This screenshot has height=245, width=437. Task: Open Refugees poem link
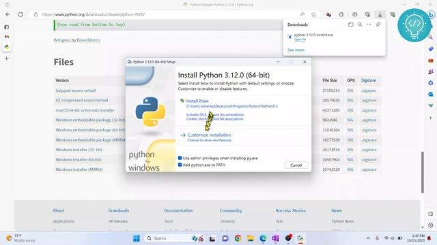point(61,40)
